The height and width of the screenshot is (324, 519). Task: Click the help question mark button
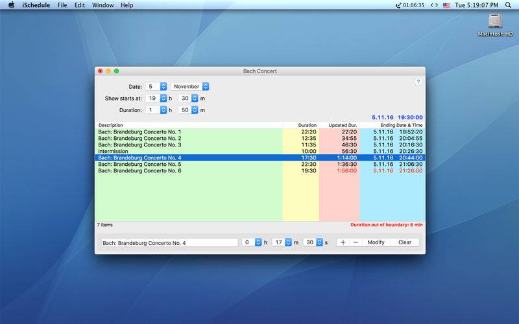coord(418,82)
